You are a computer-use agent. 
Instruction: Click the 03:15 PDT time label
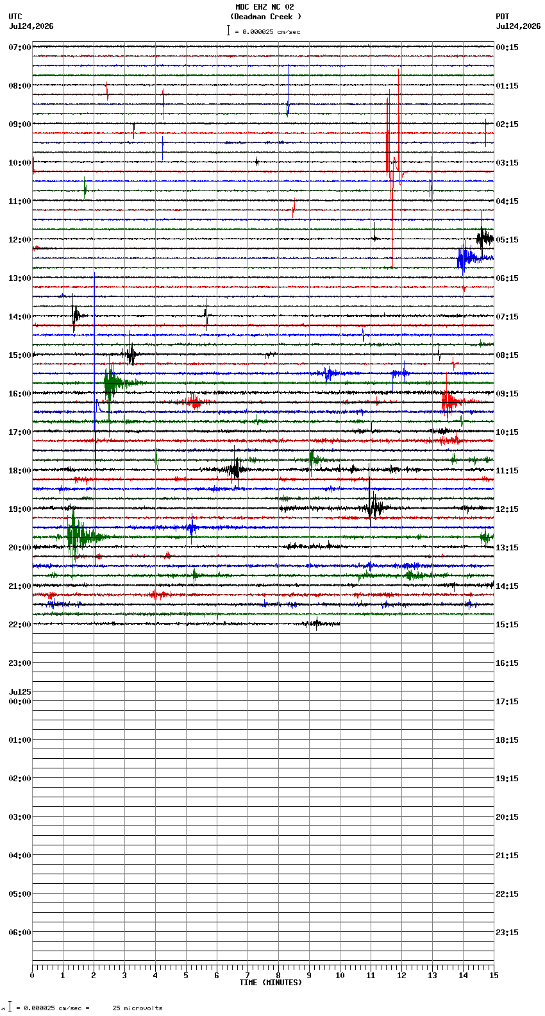pyautogui.click(x=507, y=163)
